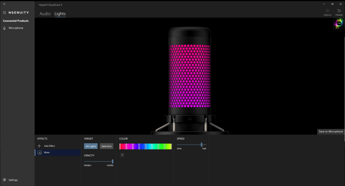This screenshot has height=186, width=345.
Task: Open the NGENUITY hamburger menu
Action: coord(4,12)
